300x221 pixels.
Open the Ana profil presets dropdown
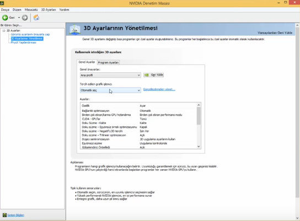click(x=110, y=75)
